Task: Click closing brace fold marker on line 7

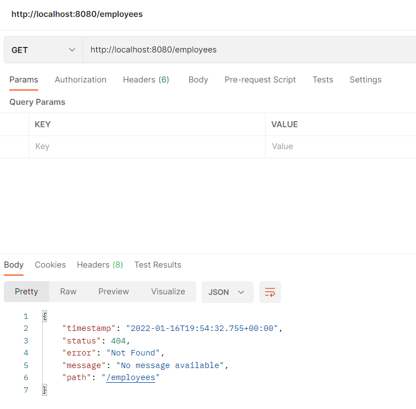Action: [x=45, y=390]
